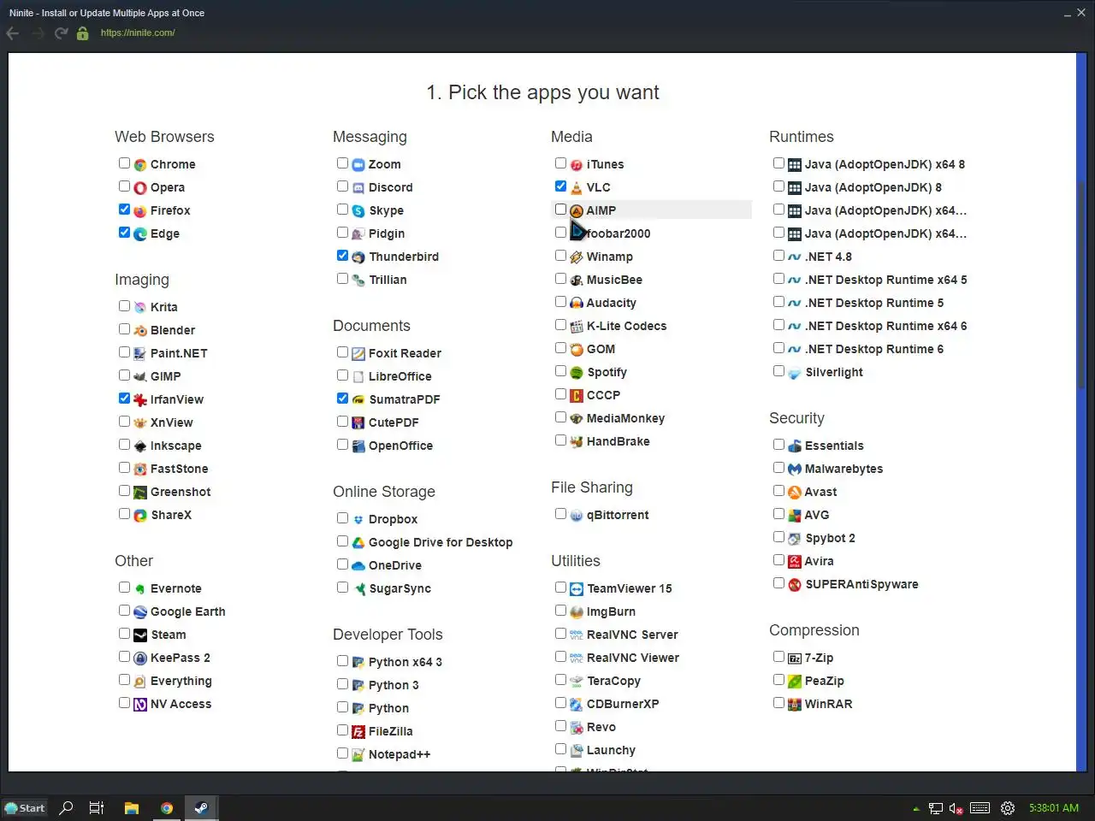Check the Spybot 2 checkbox
Image resolution: width=1095 pixels, height=821 pixels.
click(778, 536)
